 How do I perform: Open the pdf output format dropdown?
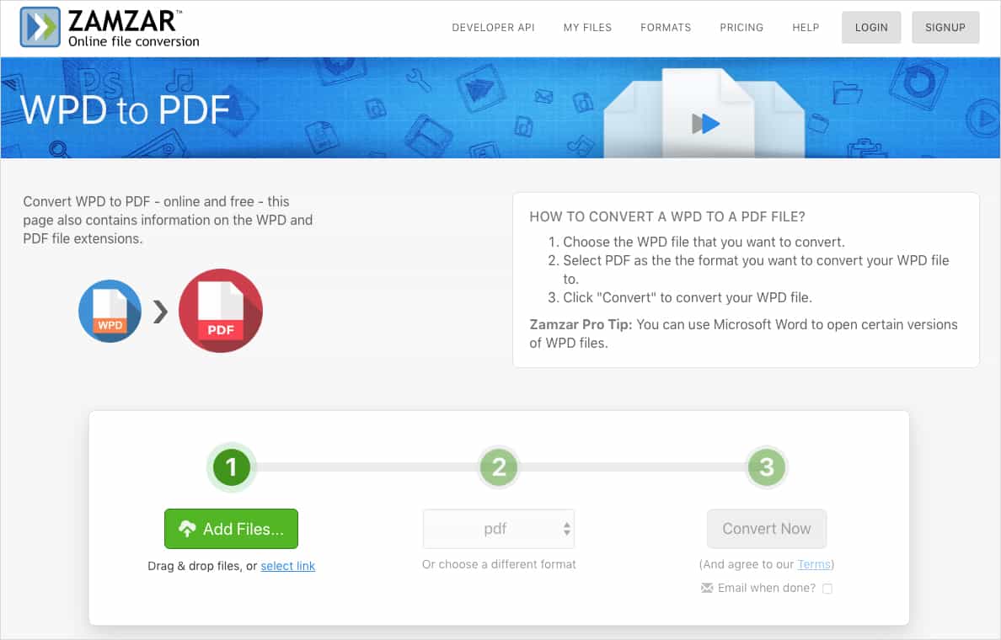click(x=499, y=528)
